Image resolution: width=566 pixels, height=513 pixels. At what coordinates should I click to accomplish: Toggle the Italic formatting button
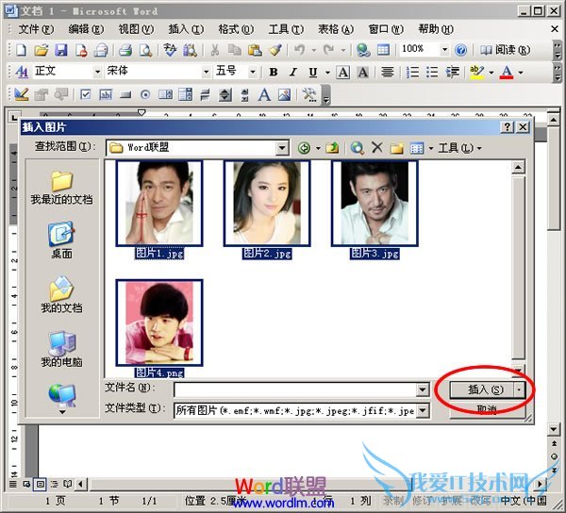[293, 72]
